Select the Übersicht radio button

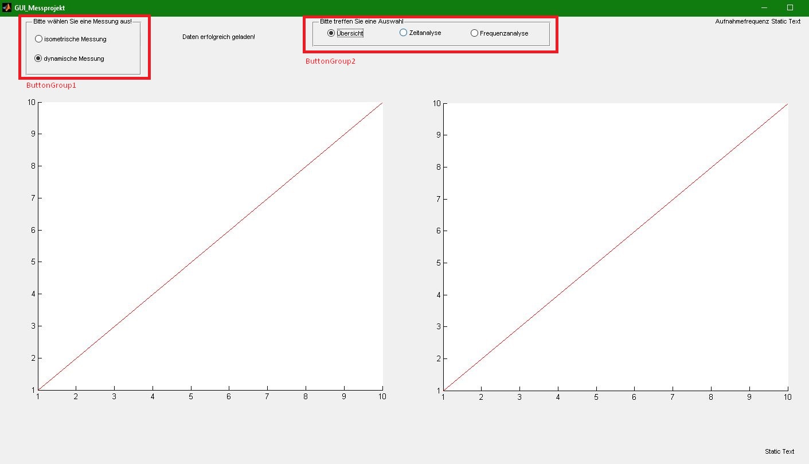click(331, 33)
